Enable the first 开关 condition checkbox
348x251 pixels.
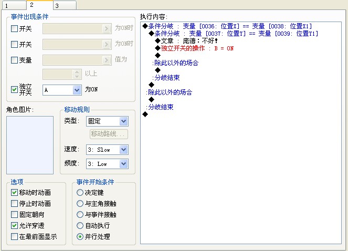click(x=14, y=29)
